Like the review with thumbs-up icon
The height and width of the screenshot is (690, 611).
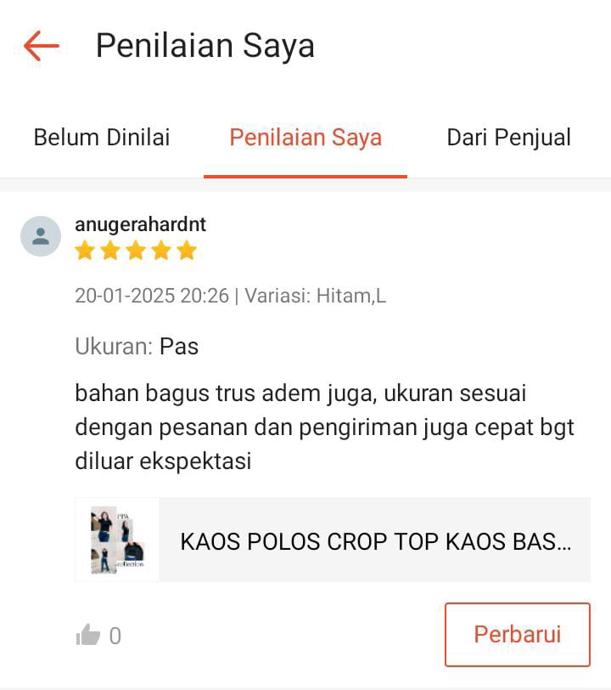point(88,635)
